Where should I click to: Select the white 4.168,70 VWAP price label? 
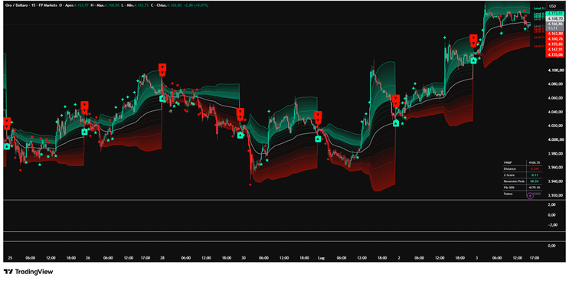pyautogui.click(x=555, y=18)
